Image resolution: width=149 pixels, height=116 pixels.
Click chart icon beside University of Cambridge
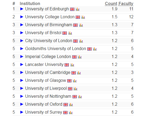[79, 73]
